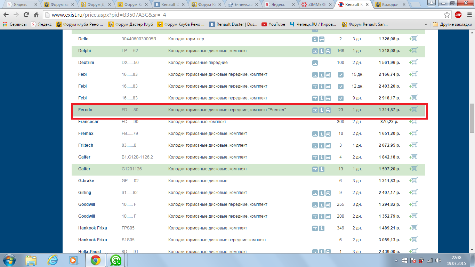This screenshot has width=475, height=267.
Task: Open info icon for Dello row
Action: click(315, 39)
